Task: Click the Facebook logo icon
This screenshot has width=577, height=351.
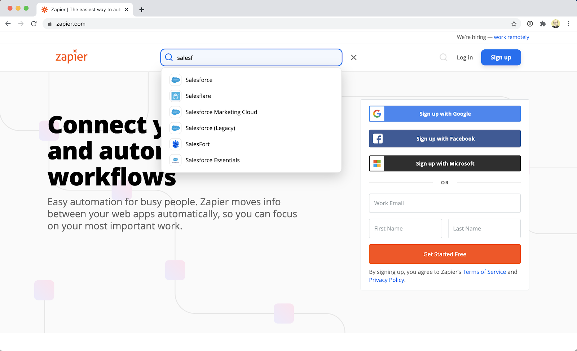Action: pyautogui.click(x=378, y=139)
